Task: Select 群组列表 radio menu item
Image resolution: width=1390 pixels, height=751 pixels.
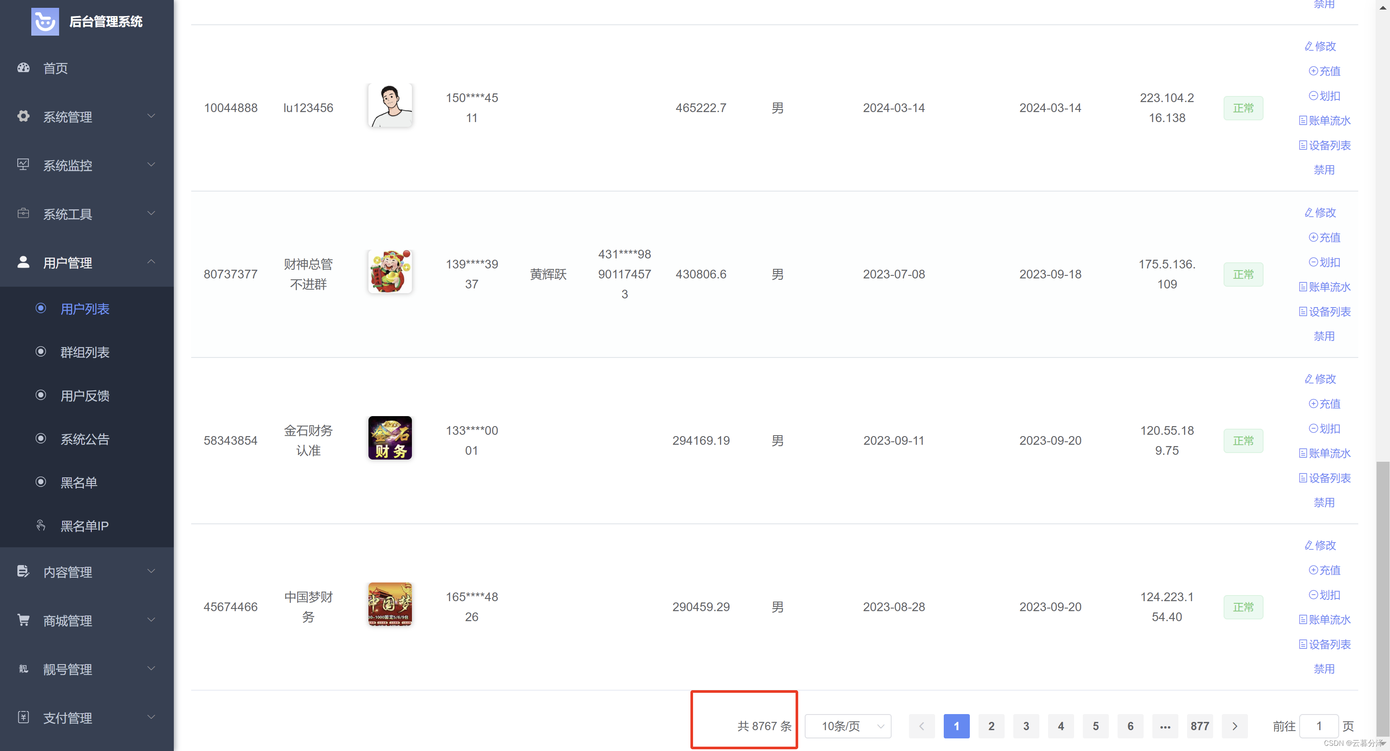Action: [84, 352]
